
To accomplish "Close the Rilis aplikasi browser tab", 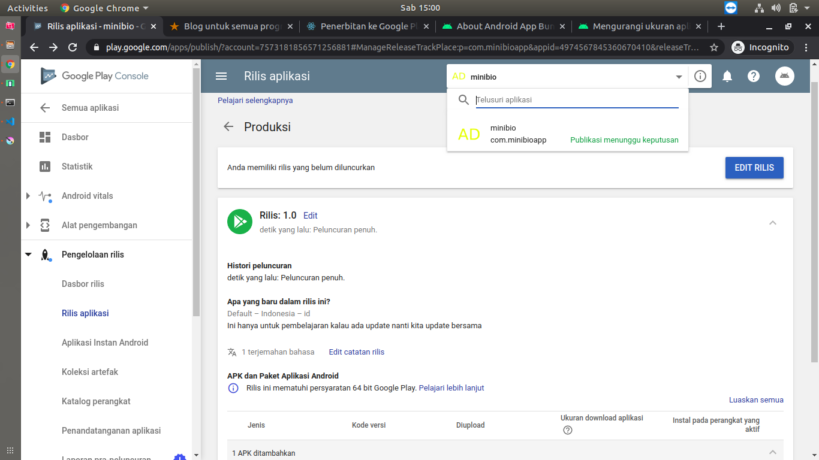I will point(154,26).
